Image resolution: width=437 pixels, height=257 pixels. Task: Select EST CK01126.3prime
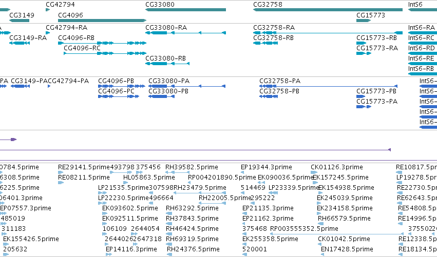click(x=314, y=172)
